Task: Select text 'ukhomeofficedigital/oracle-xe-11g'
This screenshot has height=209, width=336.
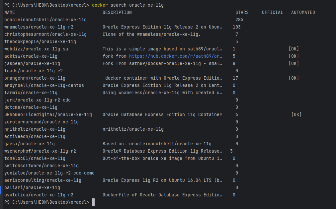Action: 48,114
